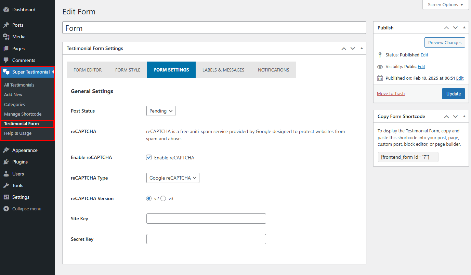The width and height of the screenshot is (471, 275).
Task: Click the Comments speech bubble icon
Action: pyautogui.click(x=6, y=60)
